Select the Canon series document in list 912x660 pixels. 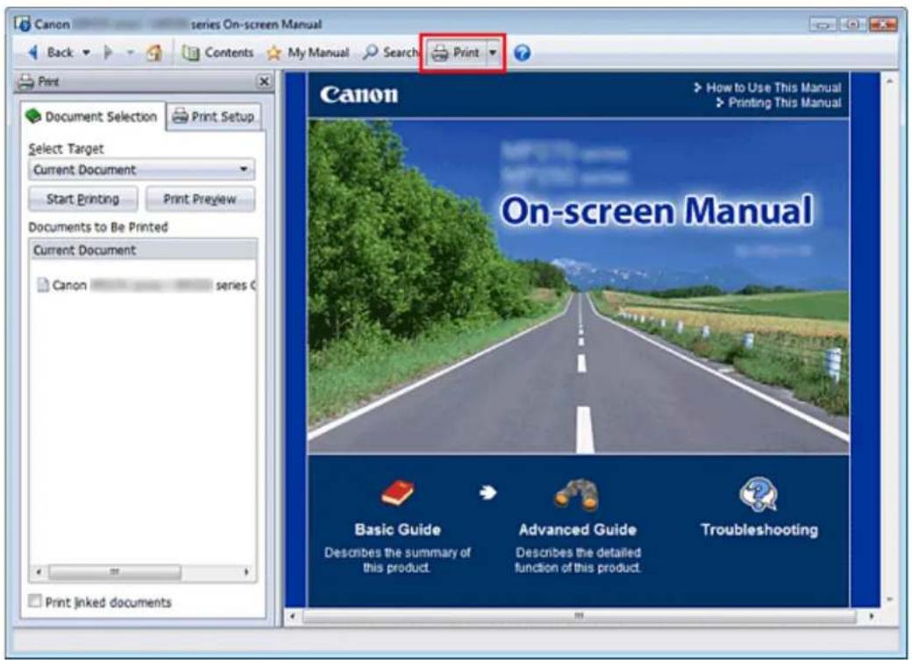click(x=146, y=285)
